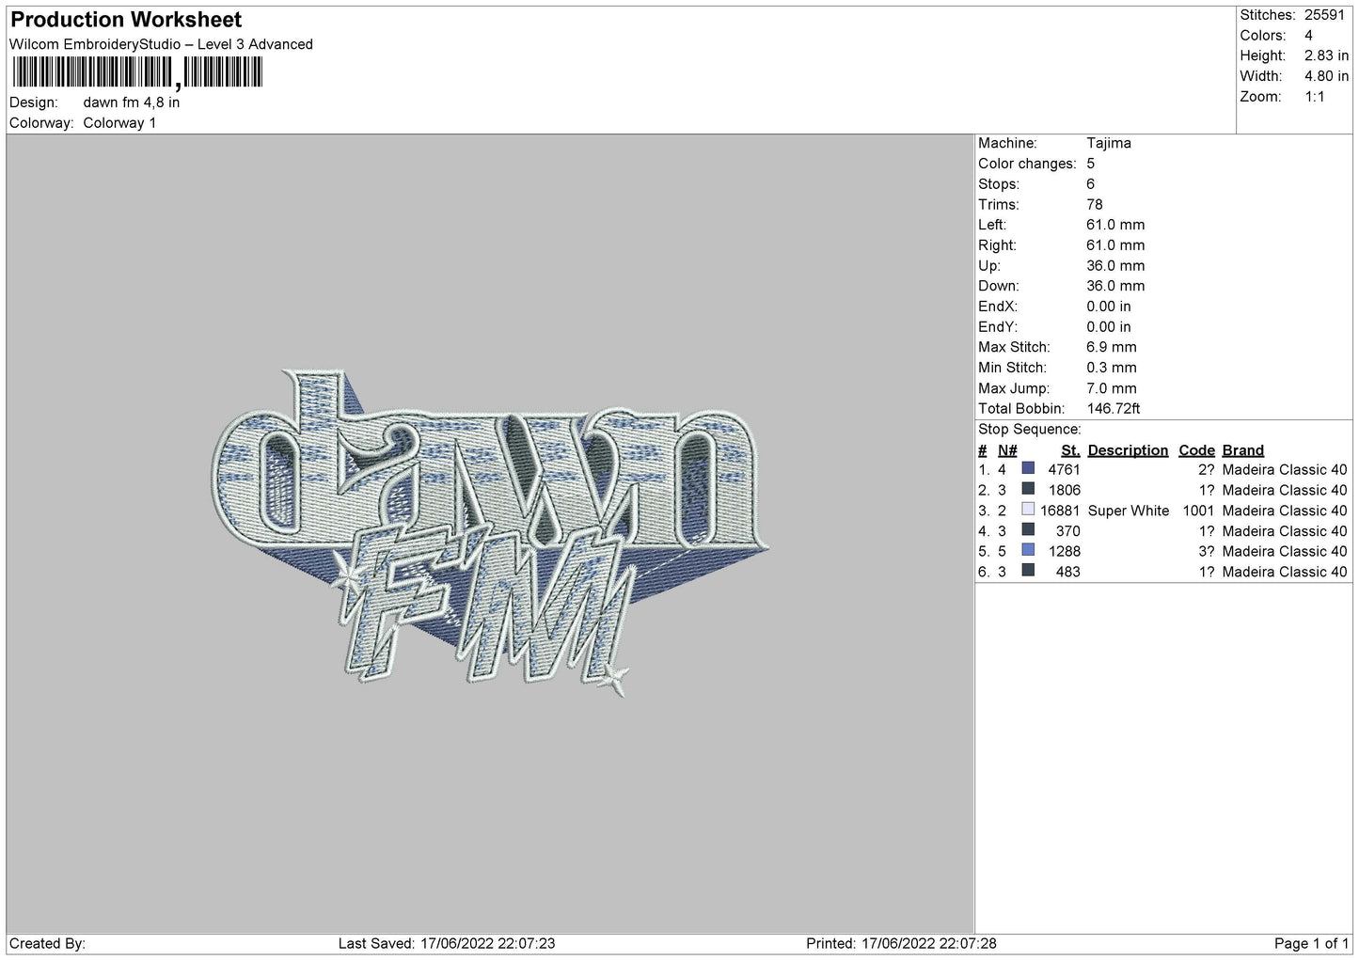Click the 'Code' column header
This screenshot has width=1359, height=960.
click(1196, 450)
